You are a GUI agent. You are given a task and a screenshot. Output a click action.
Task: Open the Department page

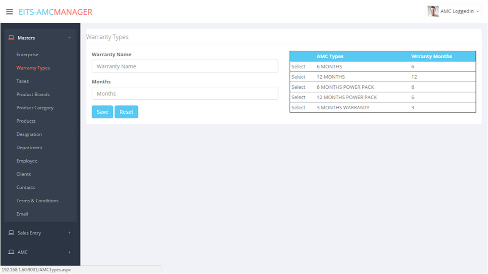29,148
